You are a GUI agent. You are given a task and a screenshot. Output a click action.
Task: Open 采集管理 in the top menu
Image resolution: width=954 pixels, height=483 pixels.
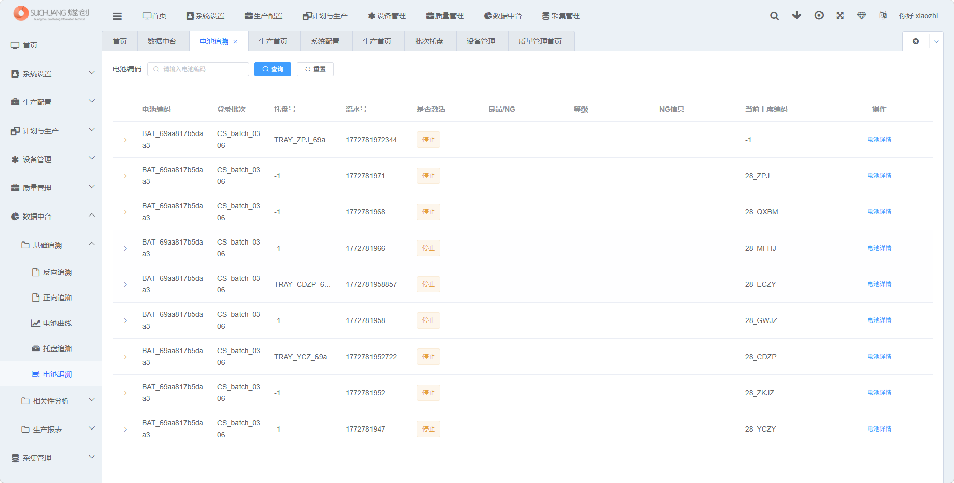pyautogui.click(x=561, y=16)
